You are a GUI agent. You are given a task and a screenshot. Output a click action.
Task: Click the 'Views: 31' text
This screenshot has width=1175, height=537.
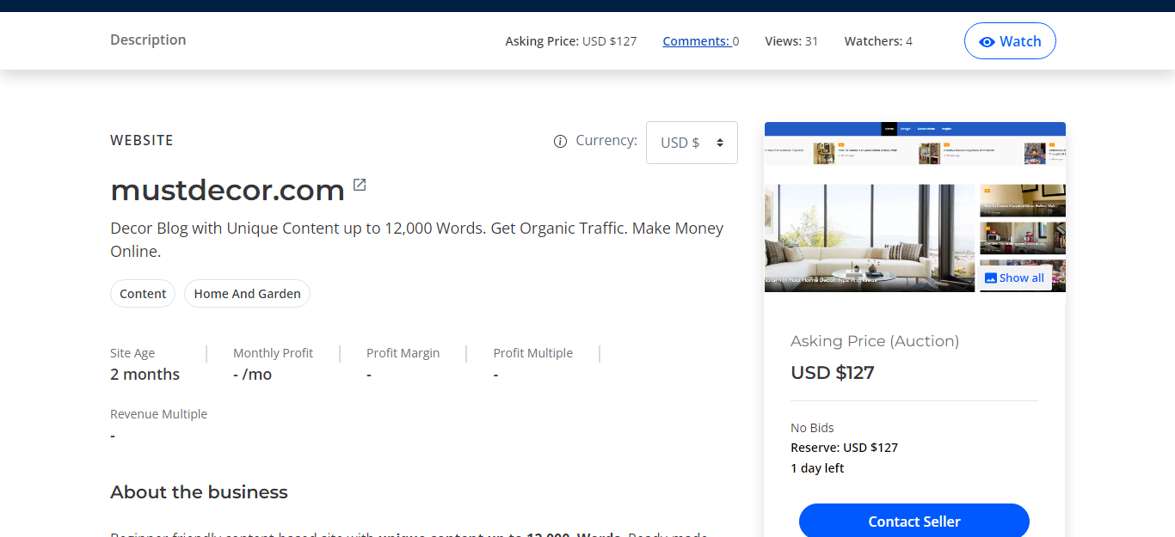(791, 41)
